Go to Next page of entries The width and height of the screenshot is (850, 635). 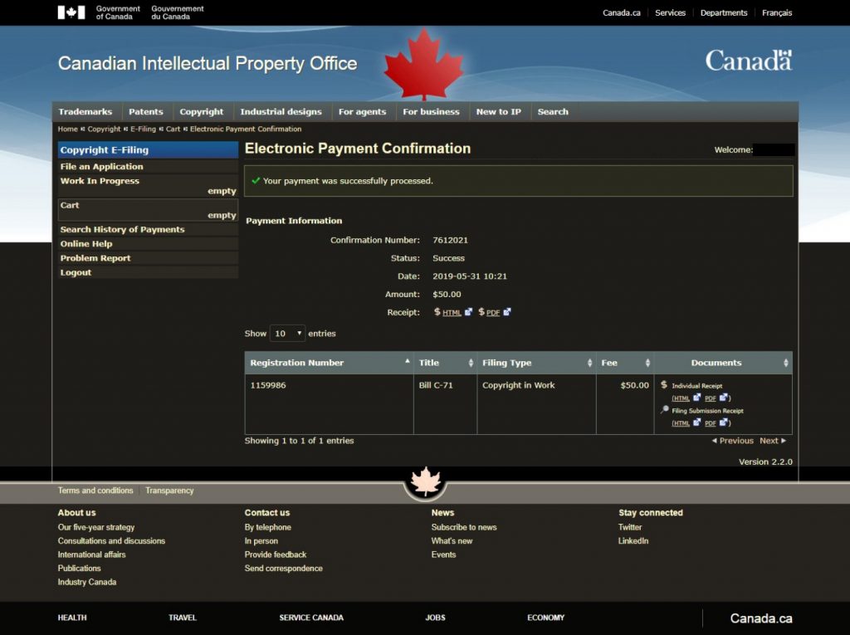pyautogui.click(x=772, y=441)
